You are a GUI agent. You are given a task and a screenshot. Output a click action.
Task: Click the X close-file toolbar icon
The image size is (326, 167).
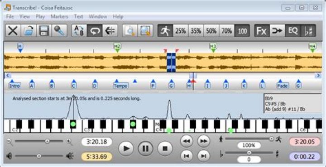[13, 31]
